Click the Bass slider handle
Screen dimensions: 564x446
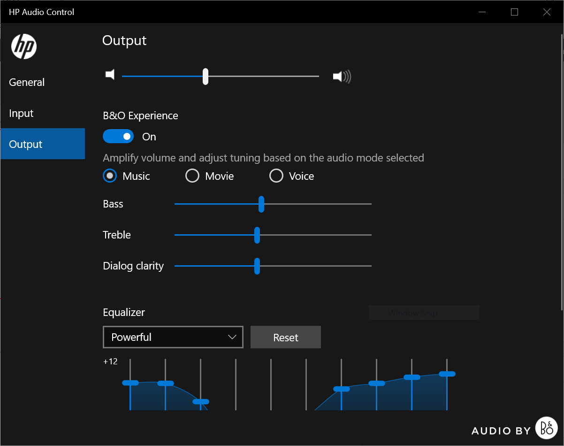(x=261, y=204)
